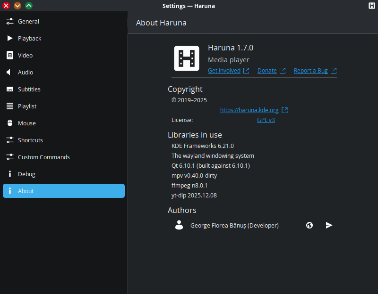Select Custom Commands in the sidebar
This screenshot has width=378, height=294.
(x=43, y=157)
